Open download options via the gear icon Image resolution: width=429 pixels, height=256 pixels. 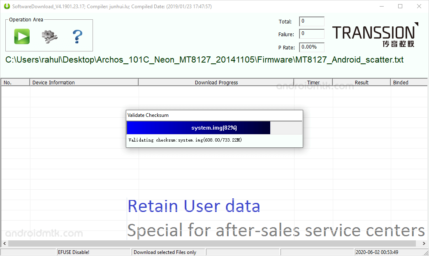[x=49, y=36]
